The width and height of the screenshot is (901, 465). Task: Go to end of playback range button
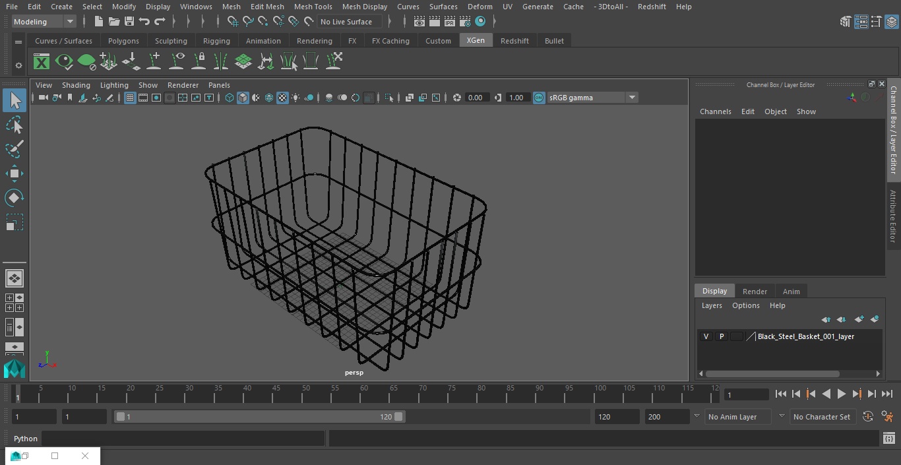point(887,394)
